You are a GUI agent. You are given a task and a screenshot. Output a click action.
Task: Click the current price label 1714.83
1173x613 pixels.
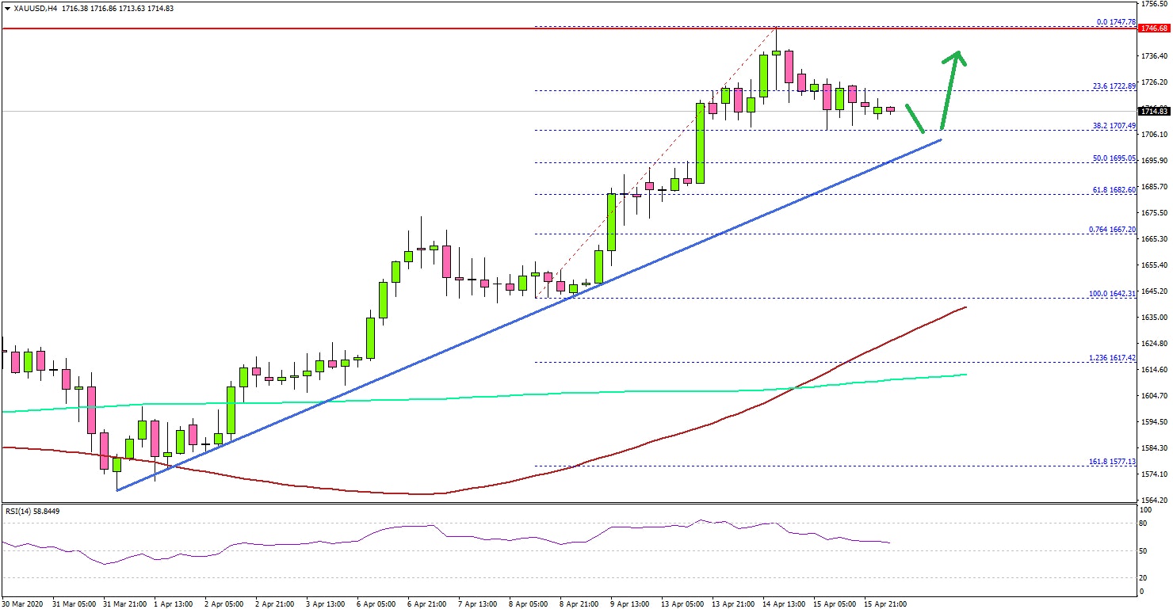(1153, 112)
